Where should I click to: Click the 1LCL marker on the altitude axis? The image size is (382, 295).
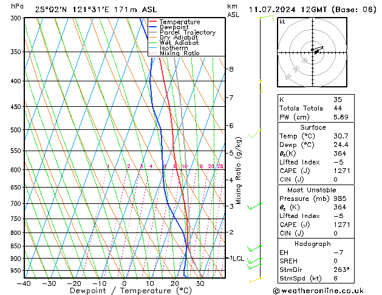(236, 258)
